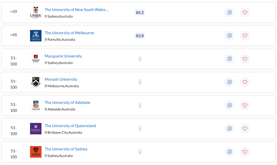Favorite Monash University with the heart icon

pyautogui.click(x=245, y=82)
